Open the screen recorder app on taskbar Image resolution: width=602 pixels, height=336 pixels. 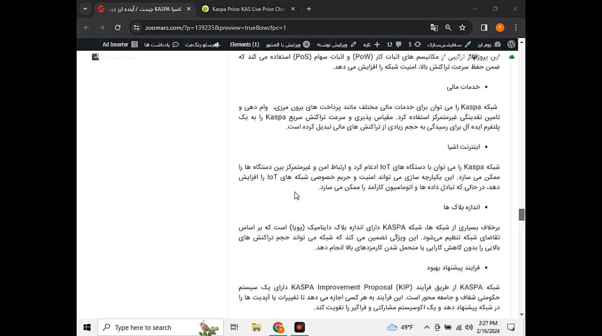pyautogui.click(x=300, y=327)
